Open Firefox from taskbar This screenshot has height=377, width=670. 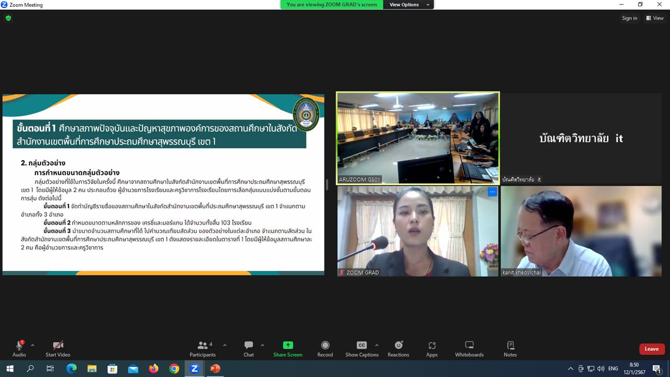point(153,369)
